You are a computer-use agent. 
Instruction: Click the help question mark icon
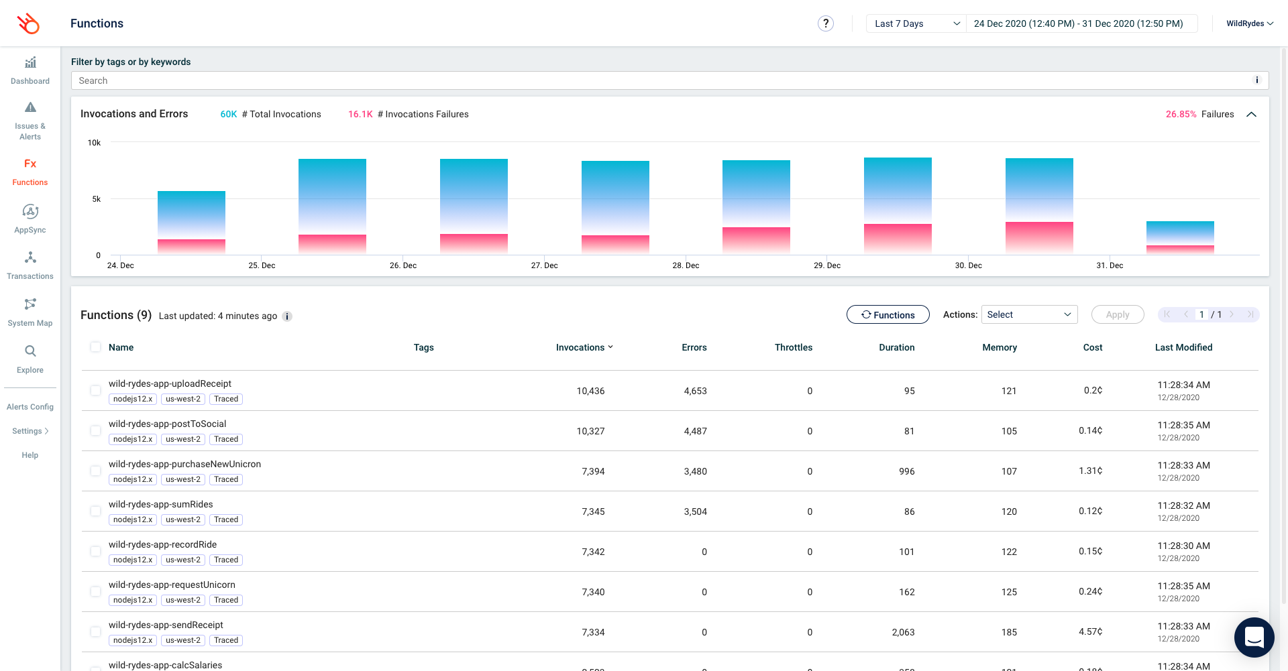(x=825, y=23)
